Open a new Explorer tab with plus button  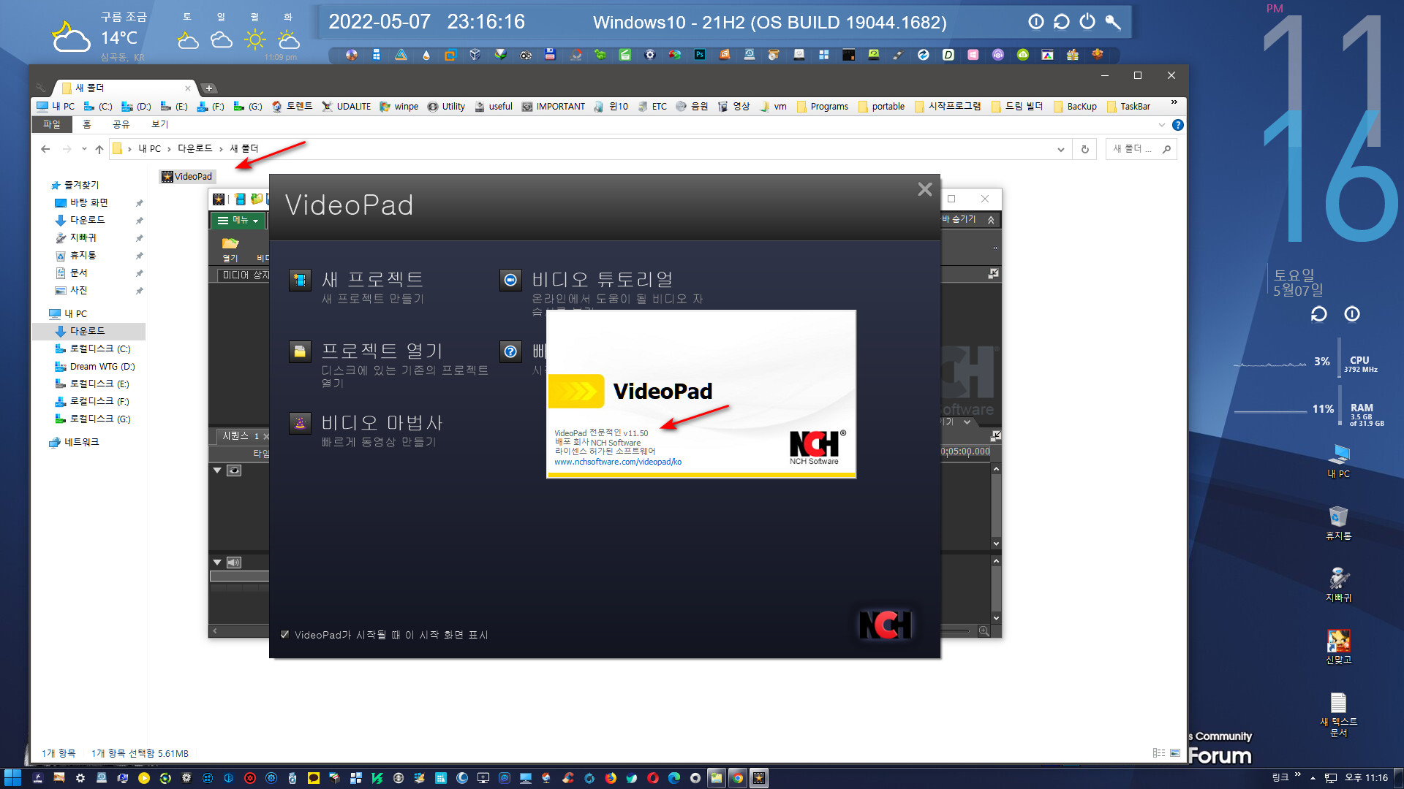209,88
